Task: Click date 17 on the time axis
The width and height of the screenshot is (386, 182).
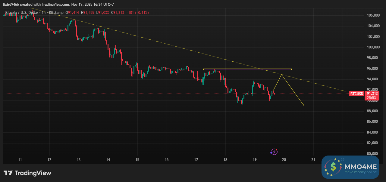Action: (196, 160)
